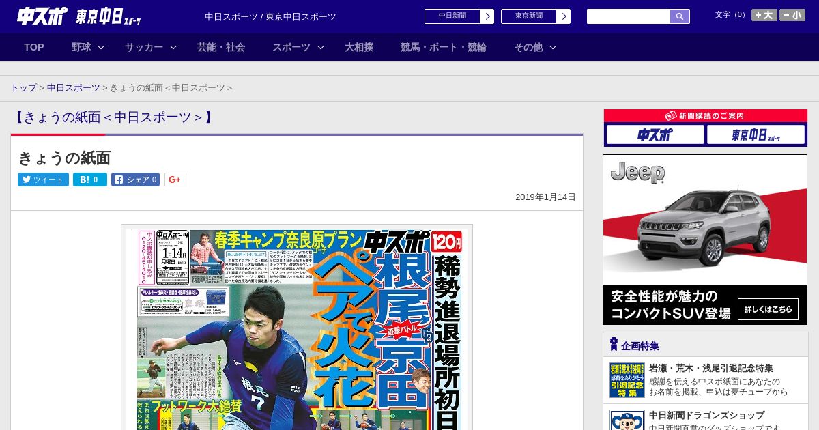Click the きょうの紙面 article heading
819x430 pixels.
(64, 158)
